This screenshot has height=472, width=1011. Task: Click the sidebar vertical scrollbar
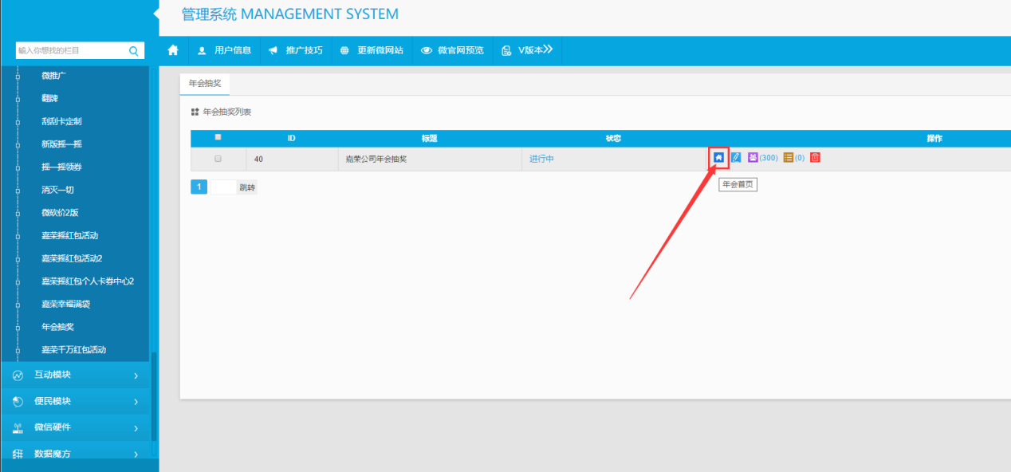click(x=154, y=399)
